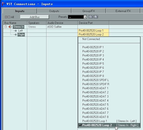
Task: Click the Stereo In speaker icon
Action: [x=10, y=27]
